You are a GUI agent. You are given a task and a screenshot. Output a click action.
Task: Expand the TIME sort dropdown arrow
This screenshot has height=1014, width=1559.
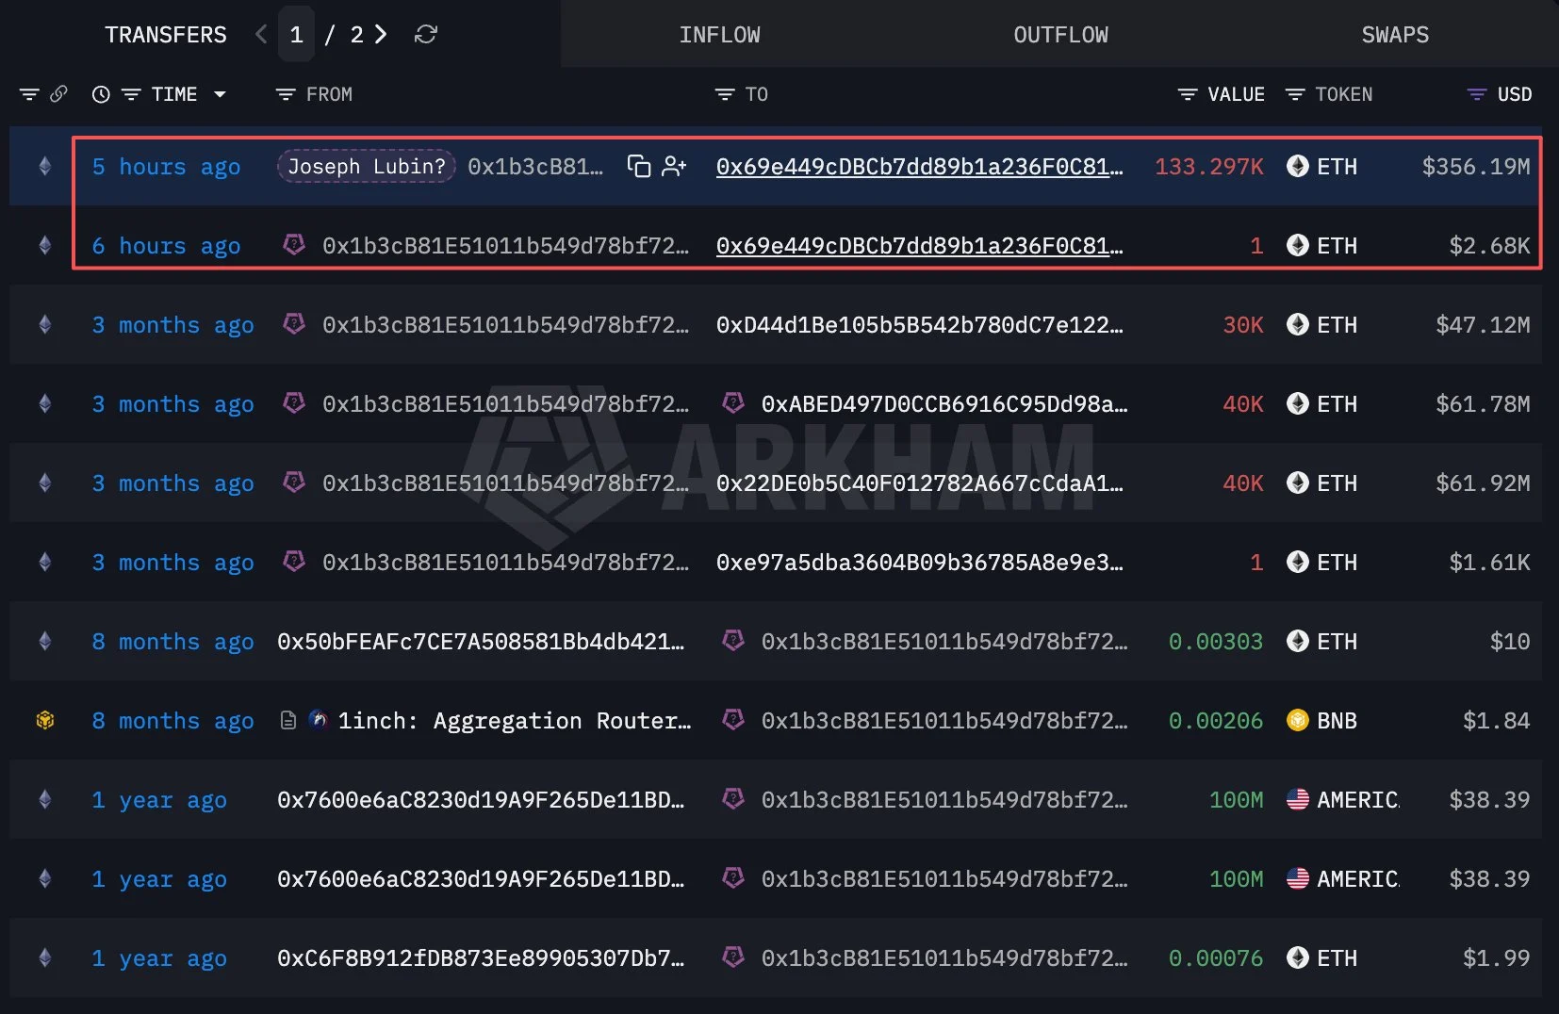click(x=220, y=94)
